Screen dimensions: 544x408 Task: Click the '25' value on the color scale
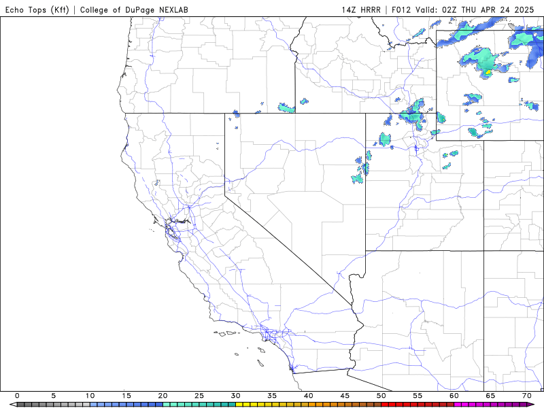click(199, 396)
